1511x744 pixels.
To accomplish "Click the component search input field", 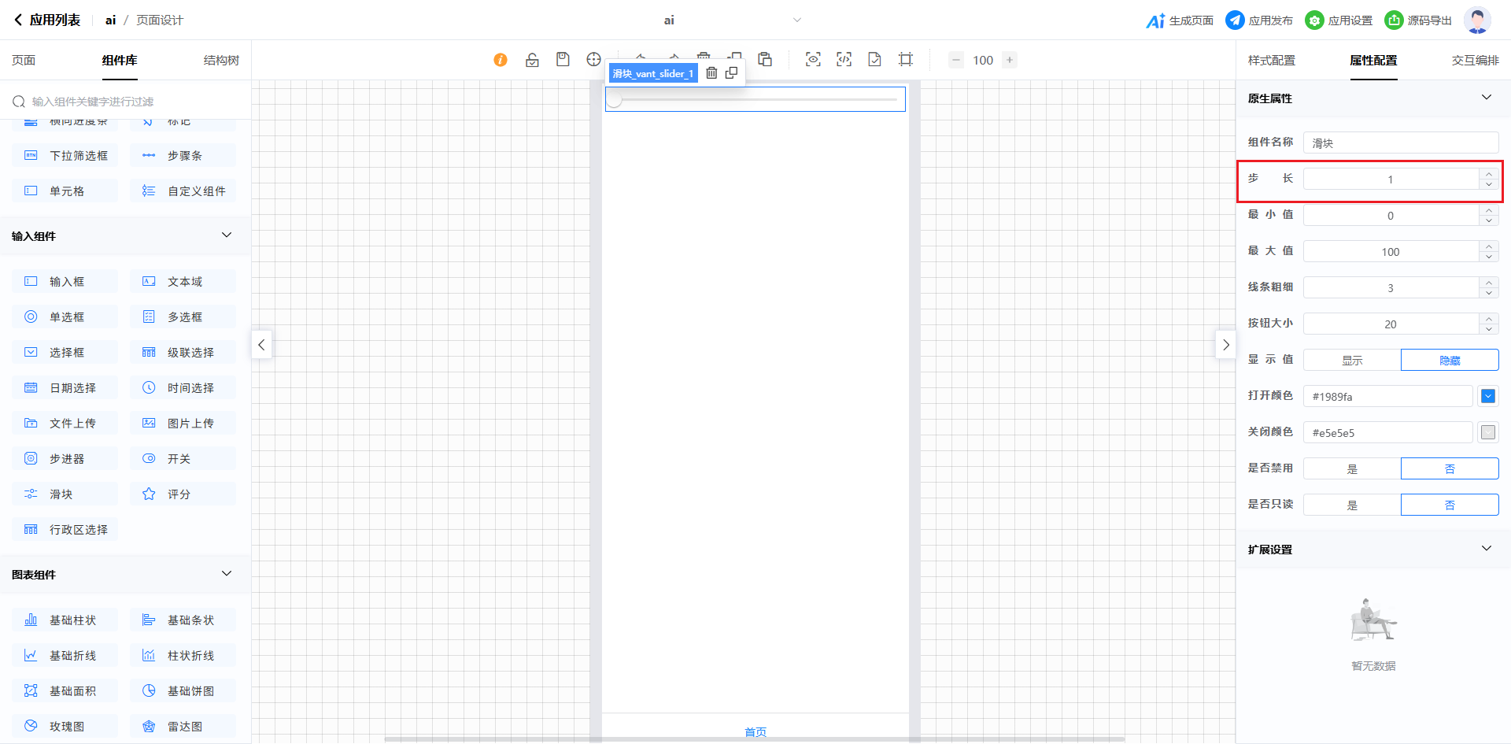I will tap(130, 102).
